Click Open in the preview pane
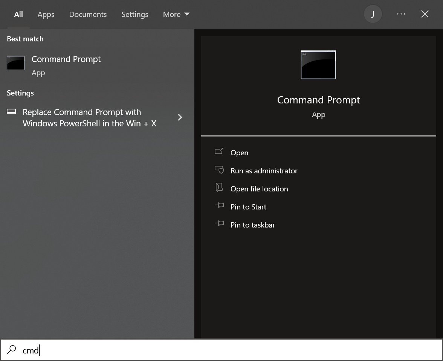Screen dimensions: 443x361 pyautogui.click(x=239, y=153)
